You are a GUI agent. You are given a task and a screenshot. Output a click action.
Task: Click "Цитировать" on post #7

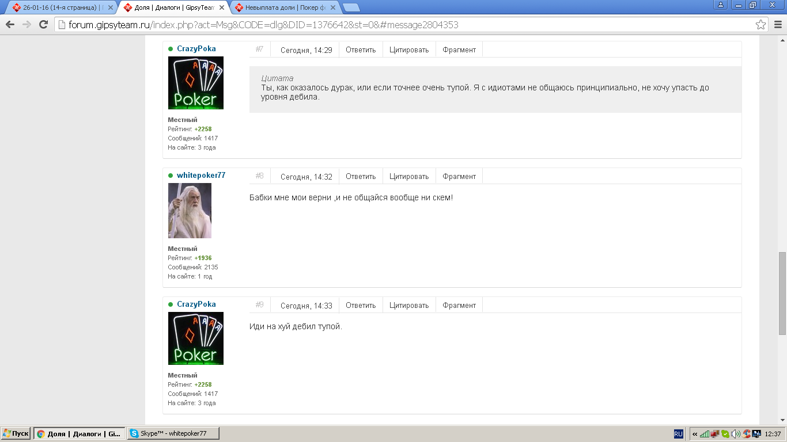point(409,49)
